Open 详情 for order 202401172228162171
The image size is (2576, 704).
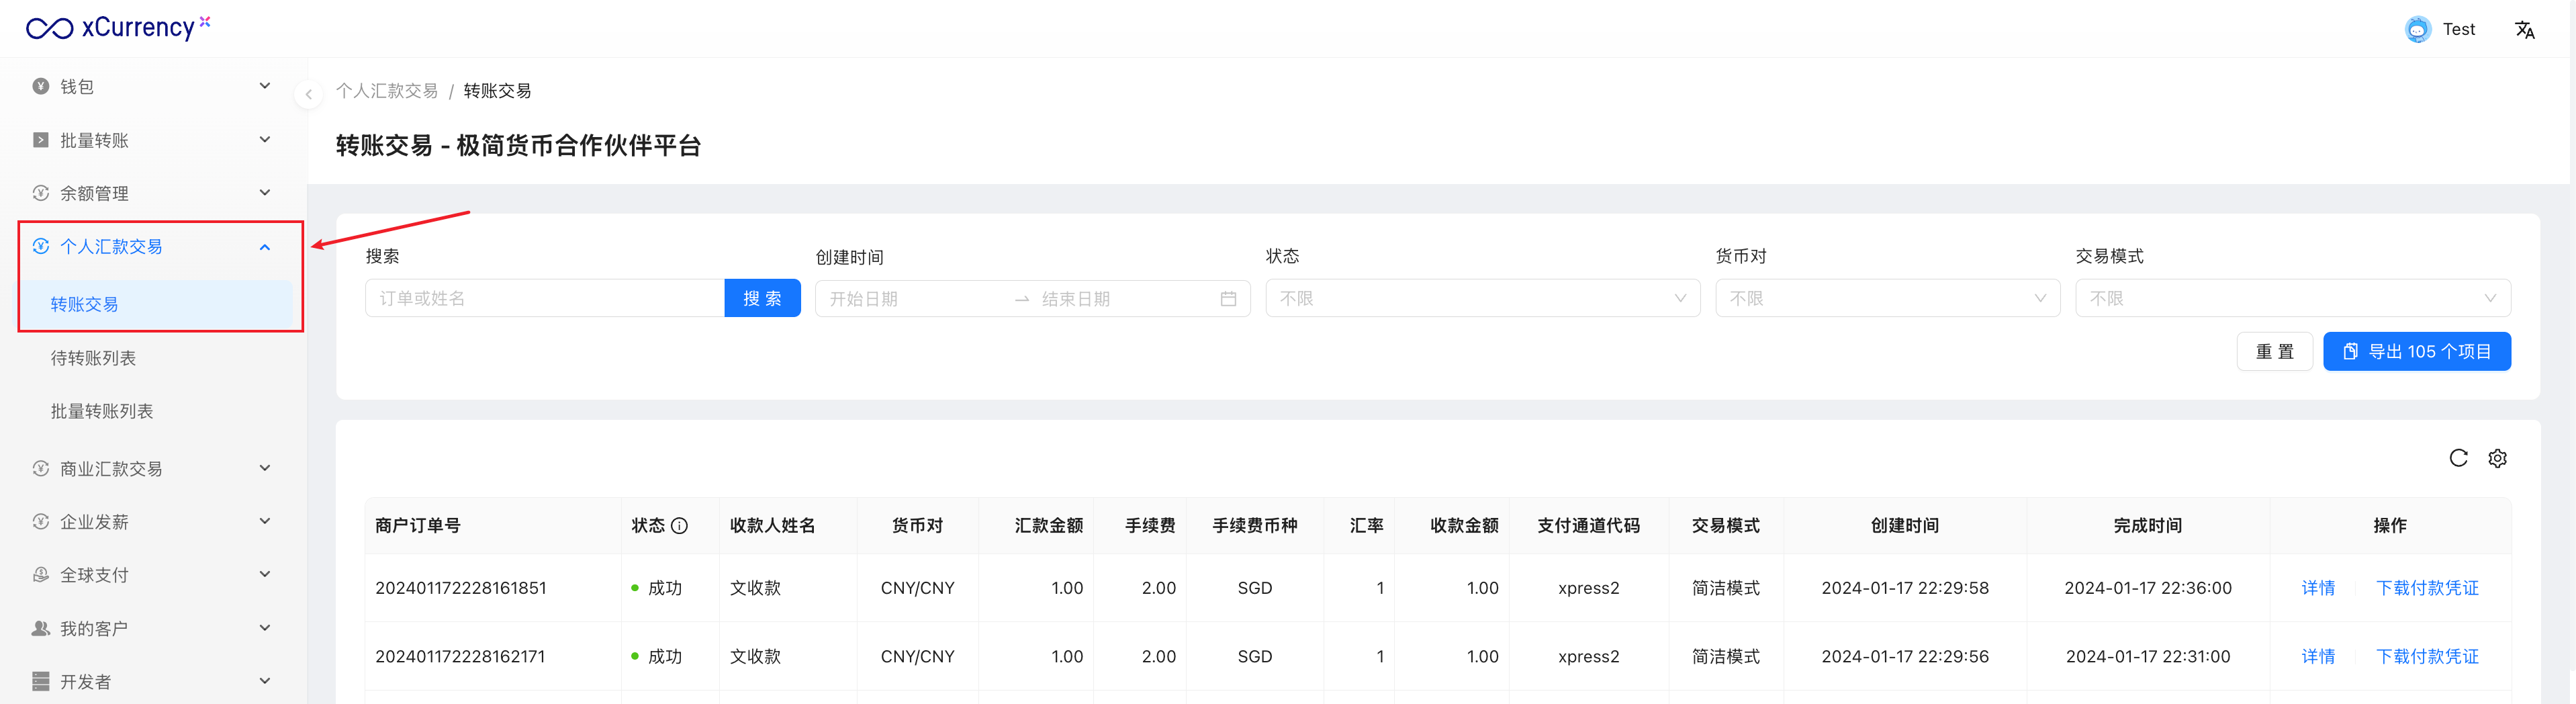coord(2317,656)
